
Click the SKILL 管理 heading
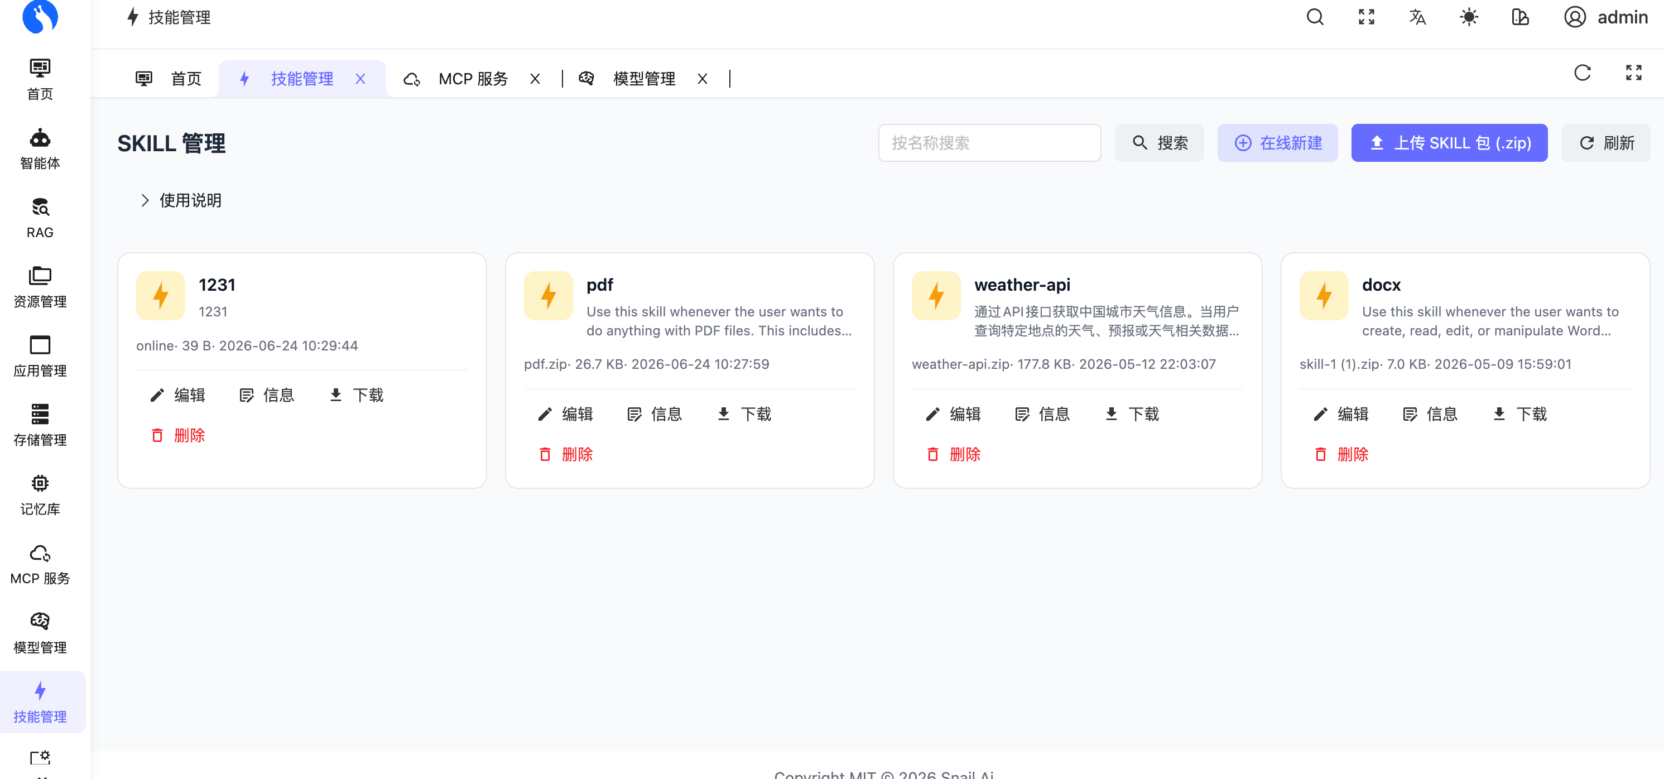click(171, 143)
